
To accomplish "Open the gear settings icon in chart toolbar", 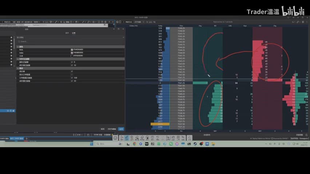I will pyautogui.click(x=106, y=22).
